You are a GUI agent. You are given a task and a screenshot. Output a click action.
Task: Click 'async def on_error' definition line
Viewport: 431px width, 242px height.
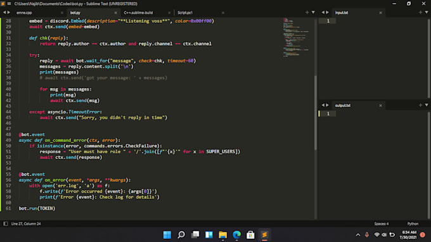click(x=75, y=180)
